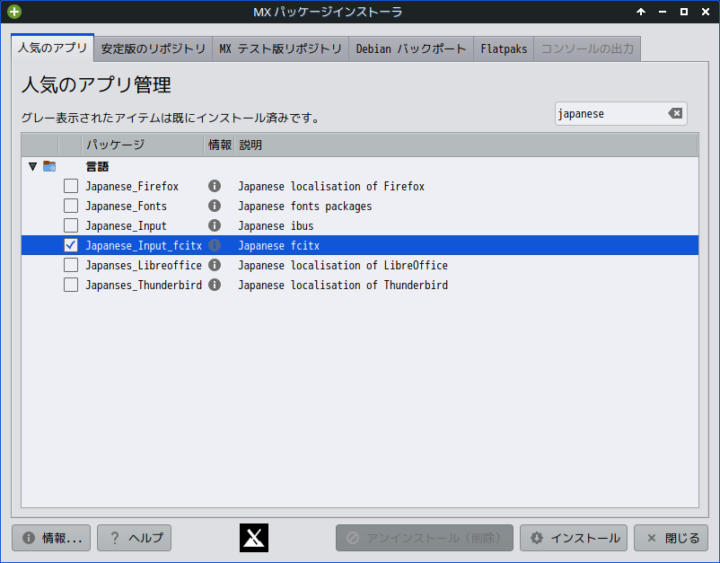Click the コンソールの出力 tab
This screenshot has width=720, height=563.
(x=587, y=48)
